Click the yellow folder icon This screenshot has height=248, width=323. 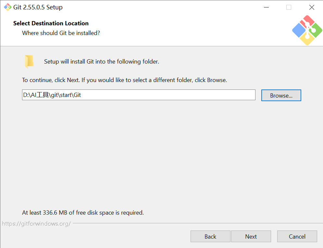click(29, 61)
